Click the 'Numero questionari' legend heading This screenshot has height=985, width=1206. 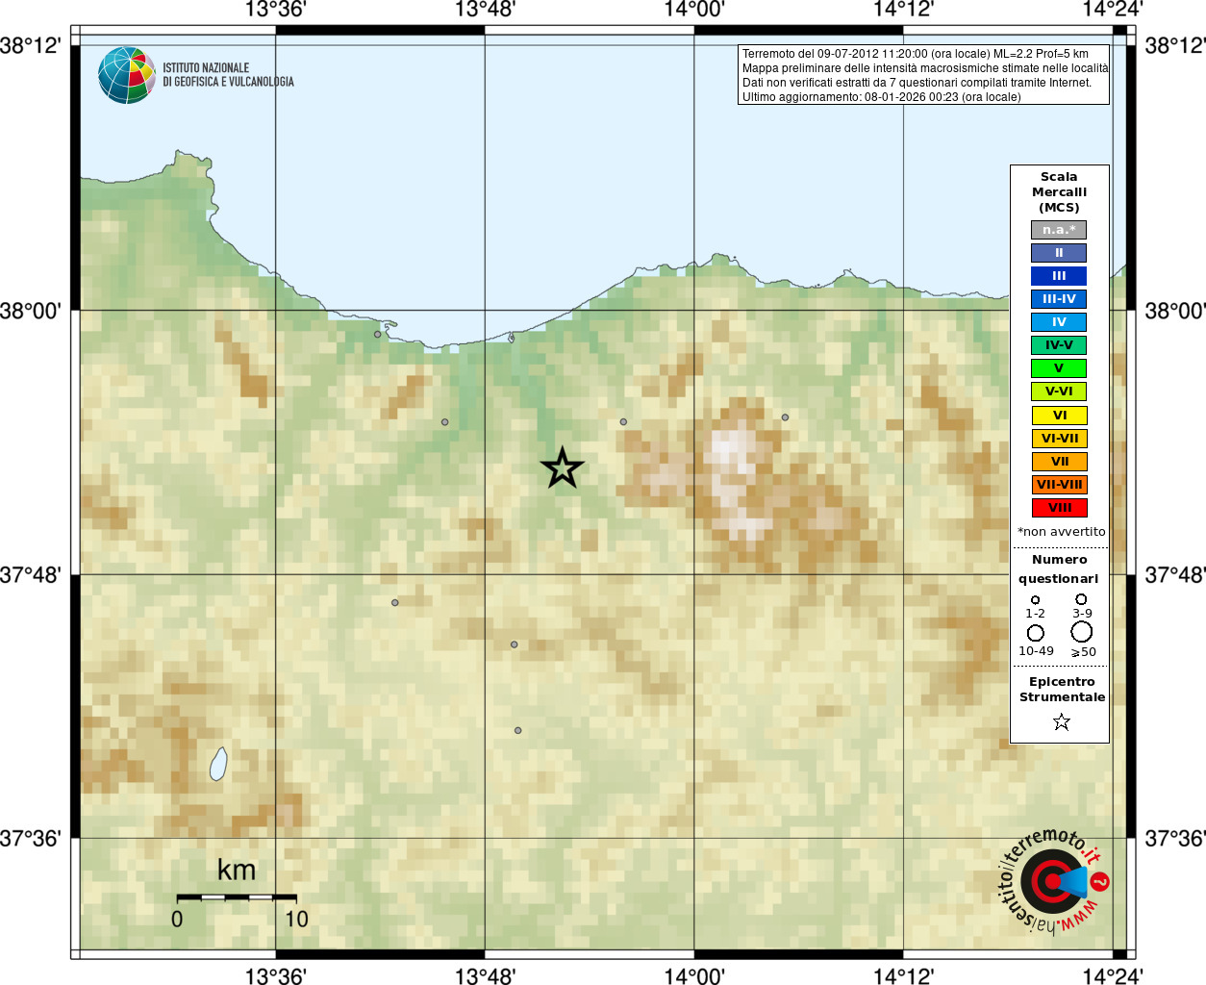(1059, 569)
